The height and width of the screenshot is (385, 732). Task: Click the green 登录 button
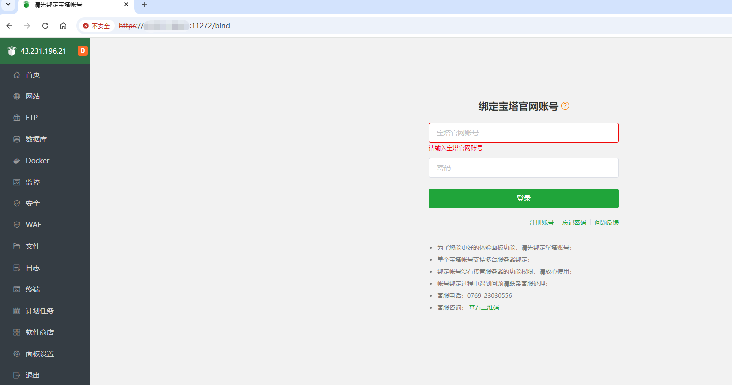coord(523,198)
